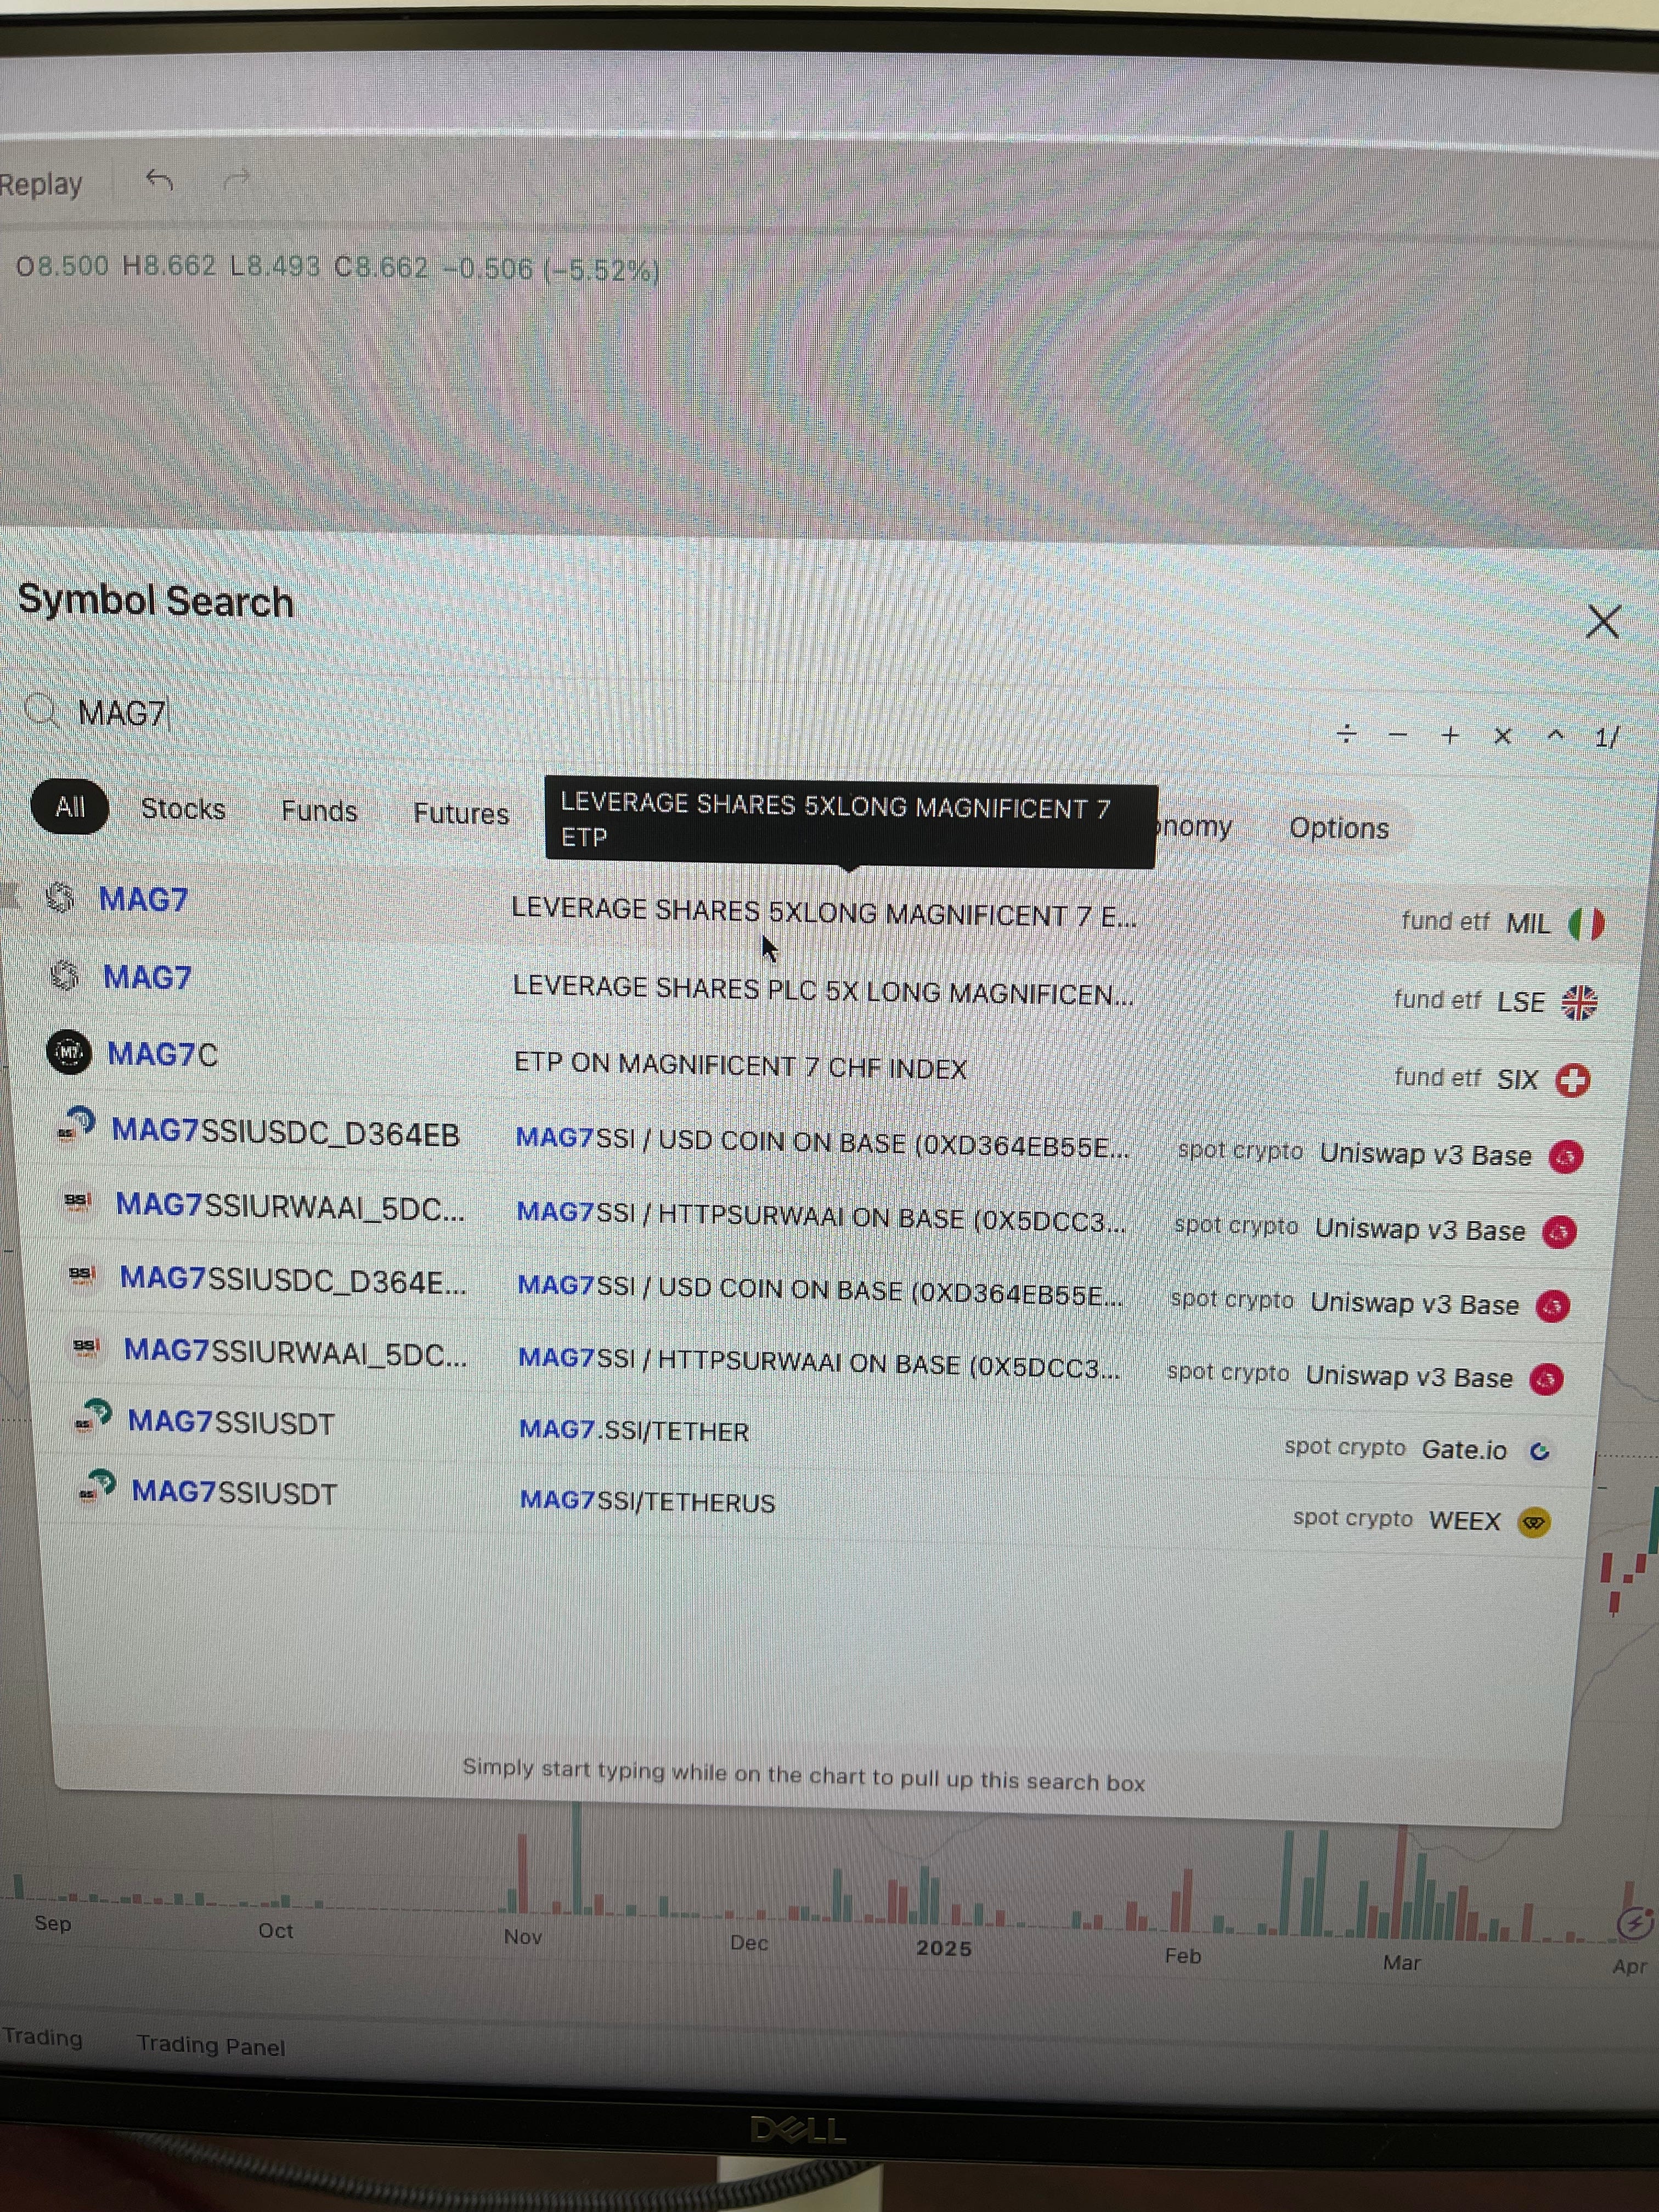Viewport: 1659px width, 2212px height.
Task: Close the Symbol Search dialog
Action: [1603, 622]
